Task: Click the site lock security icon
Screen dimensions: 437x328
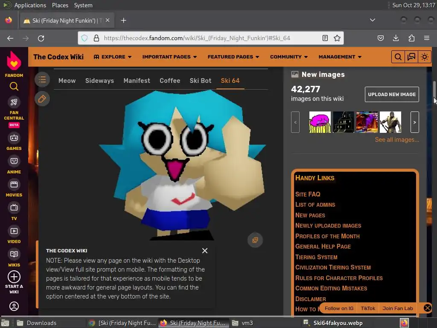Action: click(96, 38)
